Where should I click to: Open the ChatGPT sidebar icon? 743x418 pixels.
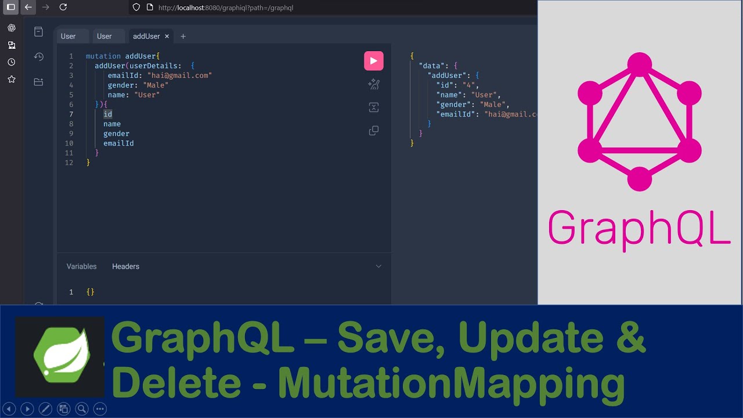pos(11,28)
